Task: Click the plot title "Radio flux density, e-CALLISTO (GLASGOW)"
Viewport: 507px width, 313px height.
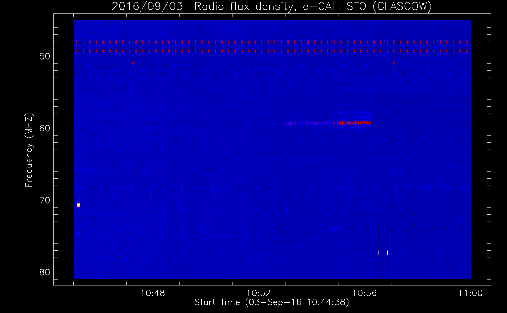Action: pos(313,6)
